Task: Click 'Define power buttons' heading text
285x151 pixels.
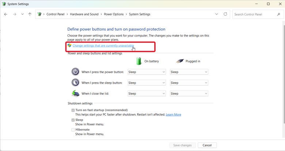Action: pos(116,29)
